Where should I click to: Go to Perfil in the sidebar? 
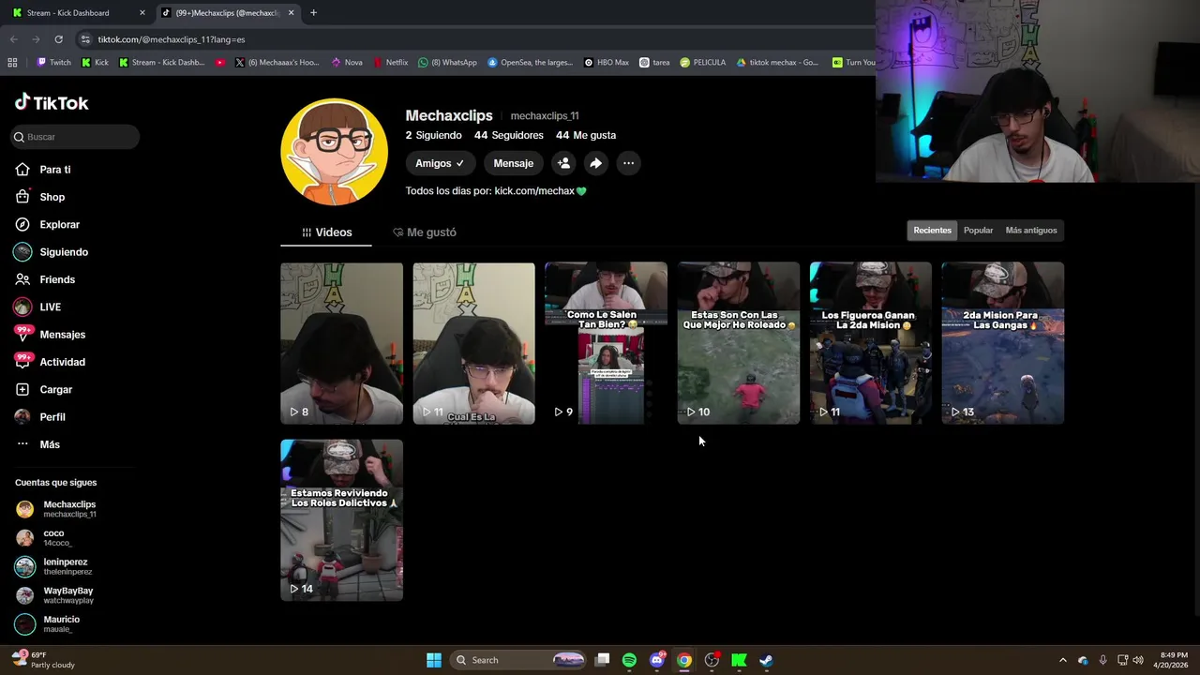[x=40, y=417]
